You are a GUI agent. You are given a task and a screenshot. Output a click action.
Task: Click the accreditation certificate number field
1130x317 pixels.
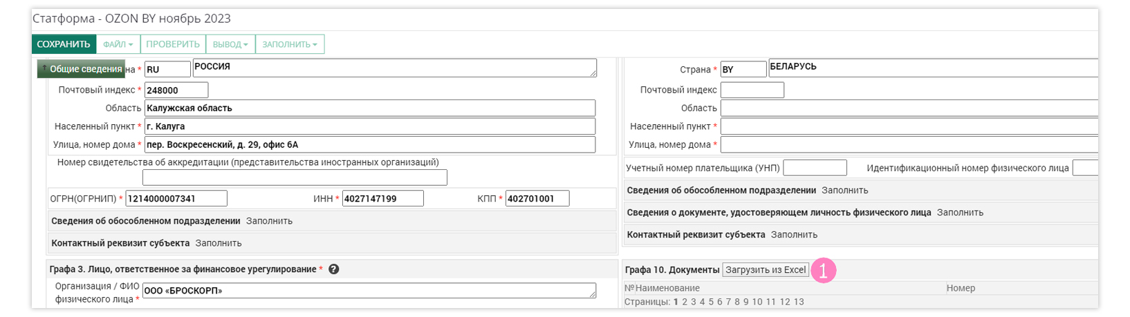295,177
